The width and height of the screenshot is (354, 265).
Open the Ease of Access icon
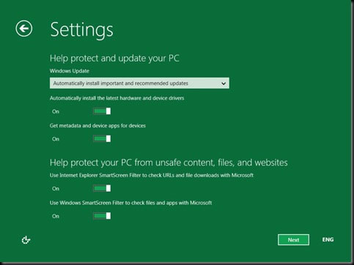pos(26,240)
